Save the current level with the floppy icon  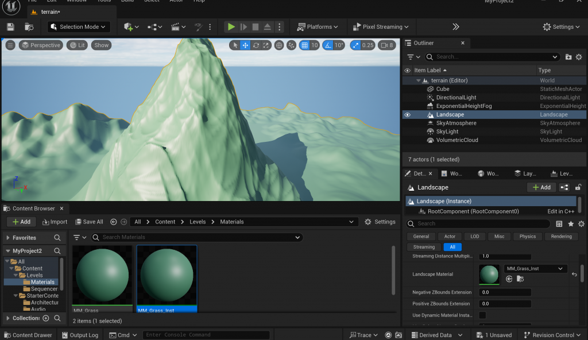click(10, 26)
